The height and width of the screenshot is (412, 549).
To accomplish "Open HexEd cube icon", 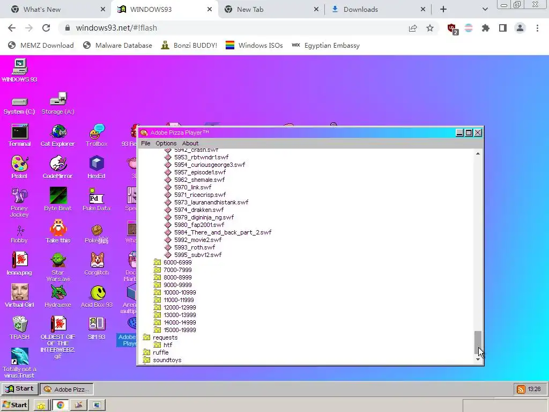I will coord(97,167).
